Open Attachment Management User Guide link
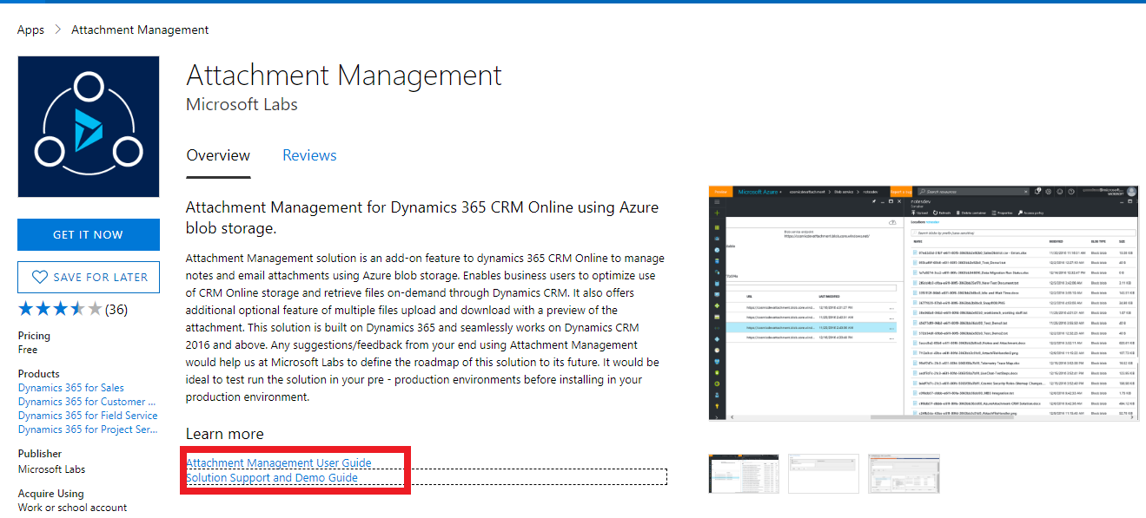The height and width of the screenshot is (518, 1146). [279, 462]
